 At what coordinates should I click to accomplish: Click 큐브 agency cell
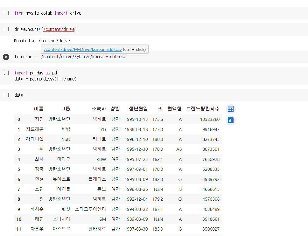[101, 189]
